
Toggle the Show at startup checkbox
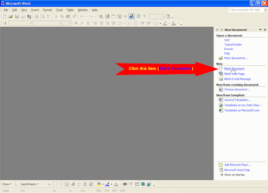(x=222, y=175)
